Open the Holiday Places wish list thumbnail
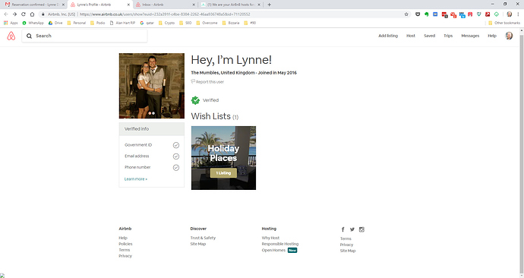This screenshot has height=278, width=524. click(223, 158)
